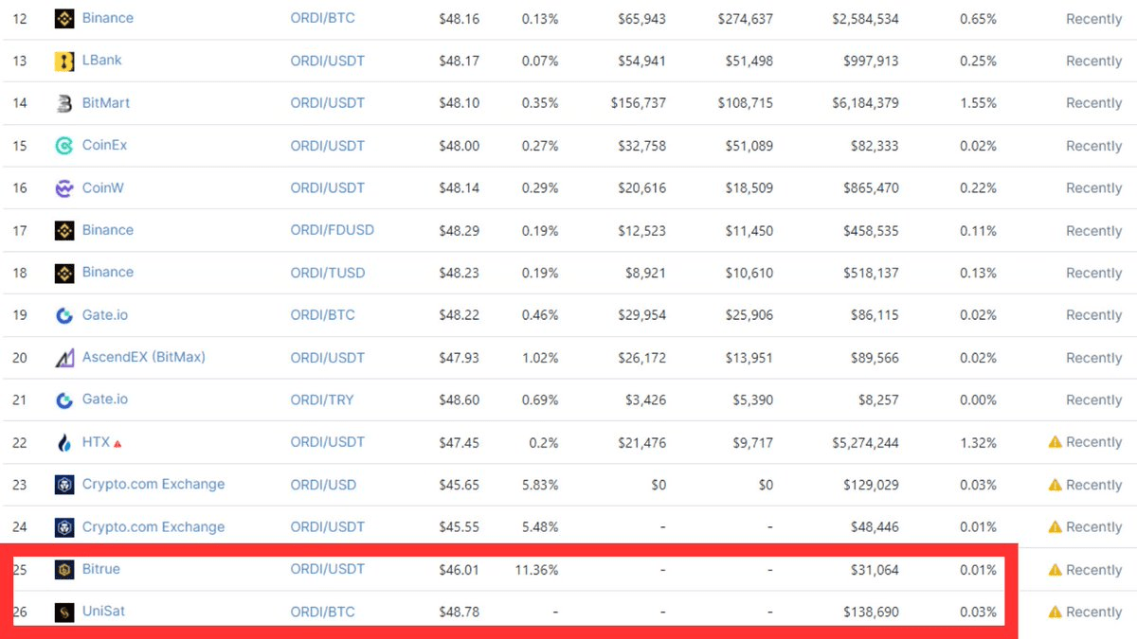Image resolution: width=1137 pixels, height=639 pixels.
Task: Open the UniSat exchange link
Action: click(103, 612)
